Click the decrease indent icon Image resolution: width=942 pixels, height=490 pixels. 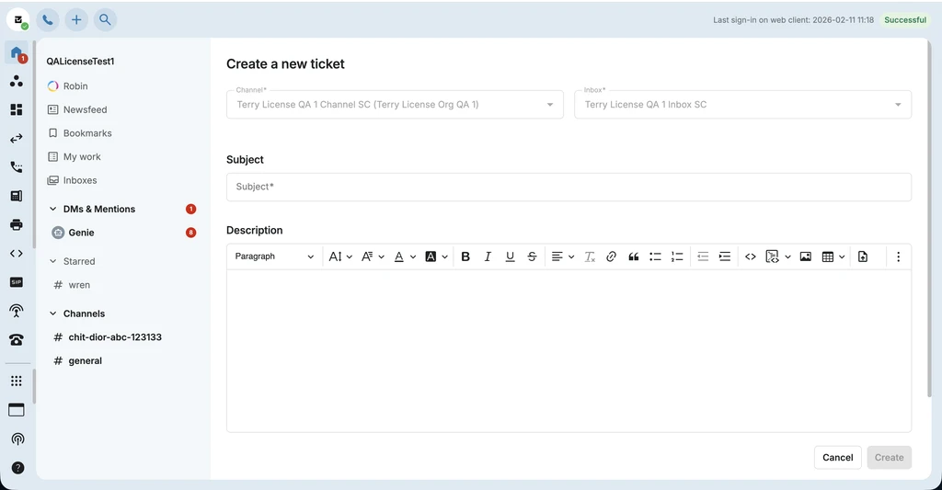point(703,256)
